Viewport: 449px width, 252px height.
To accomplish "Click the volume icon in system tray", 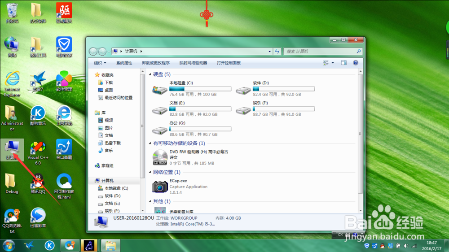I will (x=406, y=246).
